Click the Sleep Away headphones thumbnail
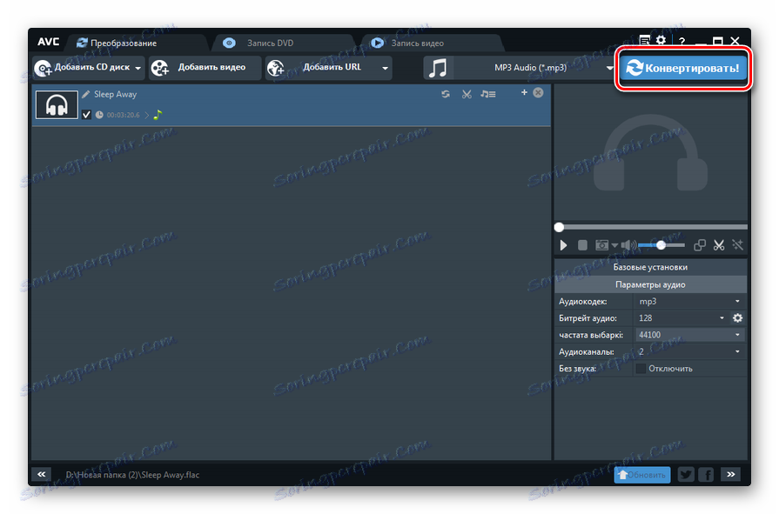Viewport: 779px width, 514px height. coord(57,104)
